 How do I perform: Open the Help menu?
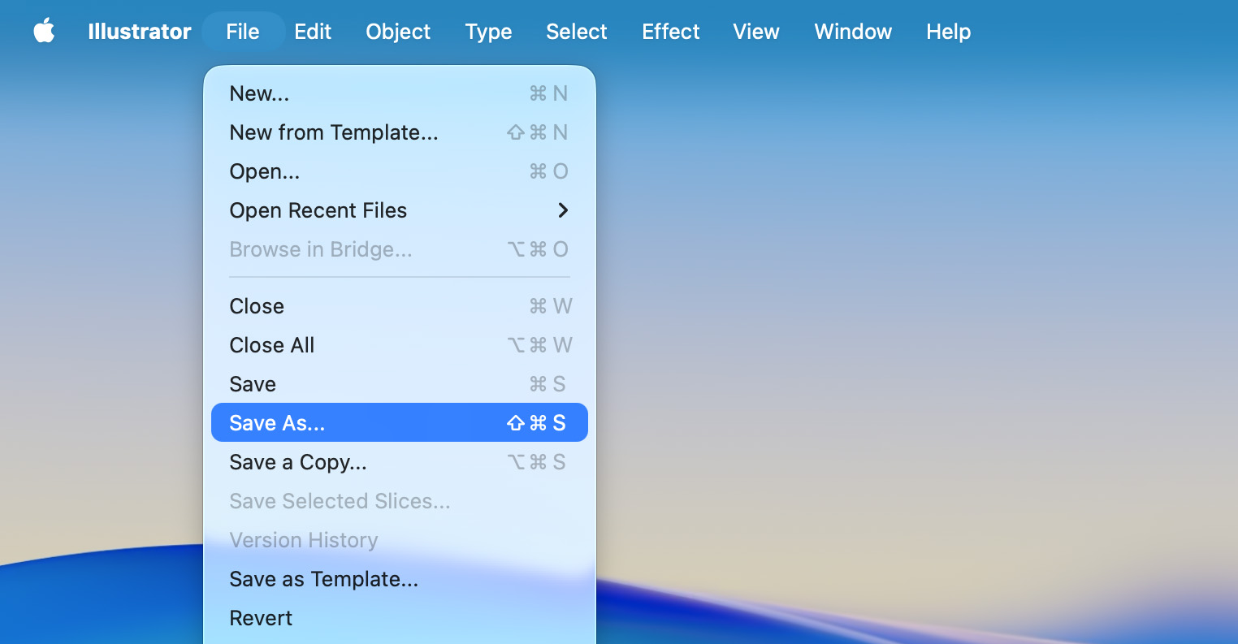pos(947,32)
